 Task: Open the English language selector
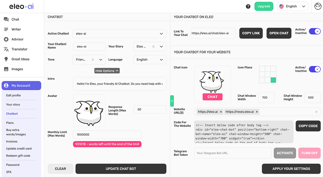293,6
